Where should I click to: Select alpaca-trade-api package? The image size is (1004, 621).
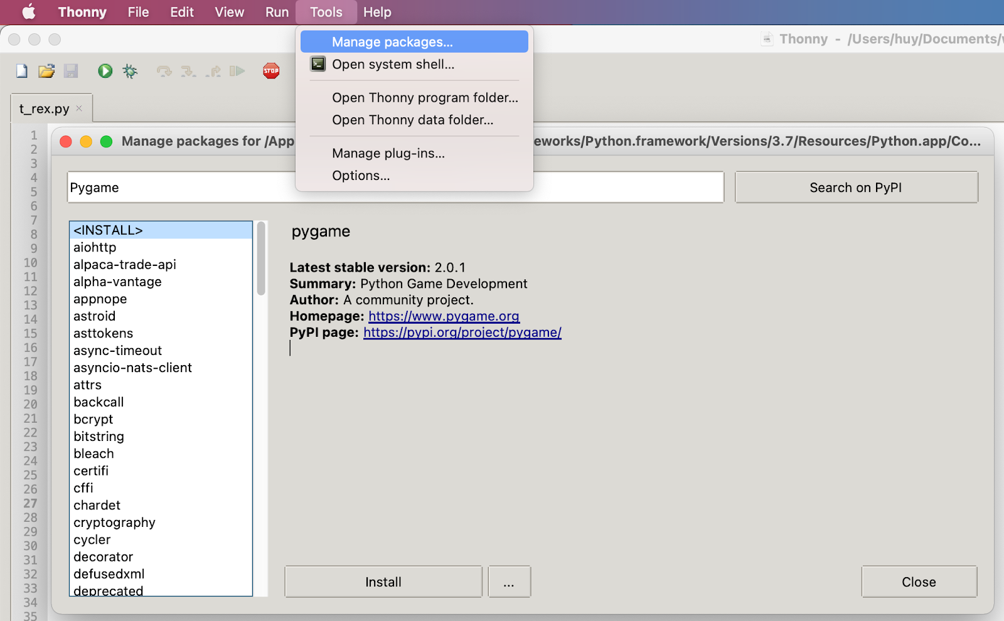click(x=161, y=265)
